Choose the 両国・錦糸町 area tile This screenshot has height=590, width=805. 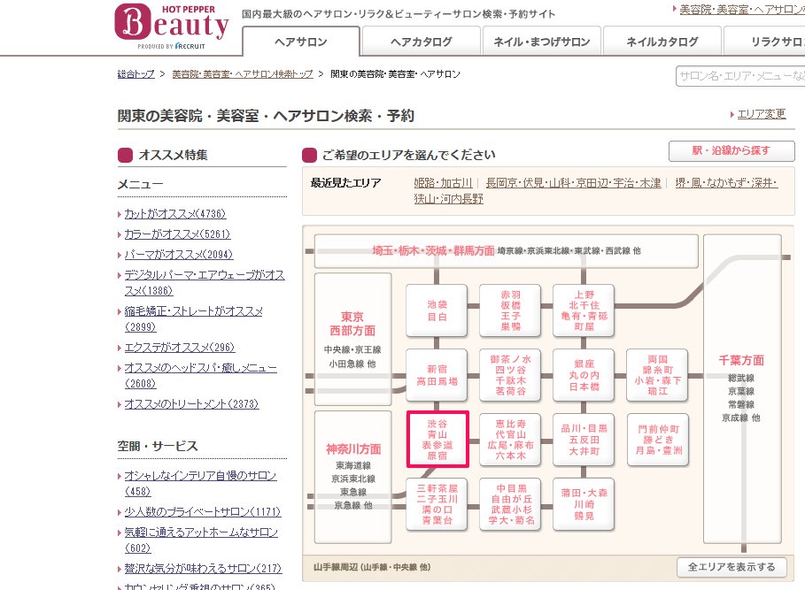pyautogui.click(x=657, y=375)
